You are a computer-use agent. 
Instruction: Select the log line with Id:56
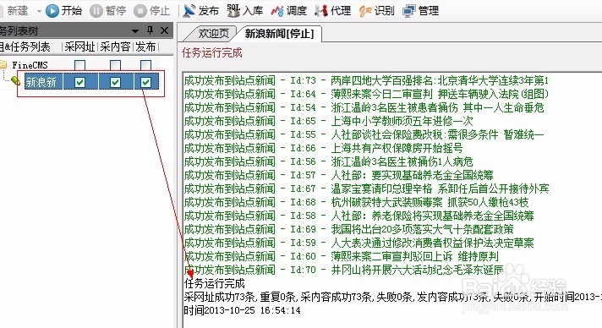pos(329,161)
